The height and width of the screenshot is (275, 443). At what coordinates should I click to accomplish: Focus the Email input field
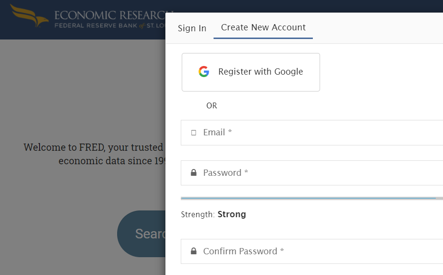[x=312, y=133]
